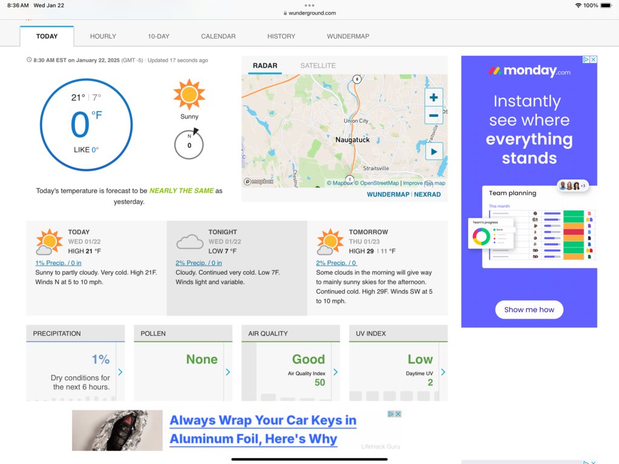
Task: Open tomorrow's 2% Precip. link
Action: click(x=336, y=263)
